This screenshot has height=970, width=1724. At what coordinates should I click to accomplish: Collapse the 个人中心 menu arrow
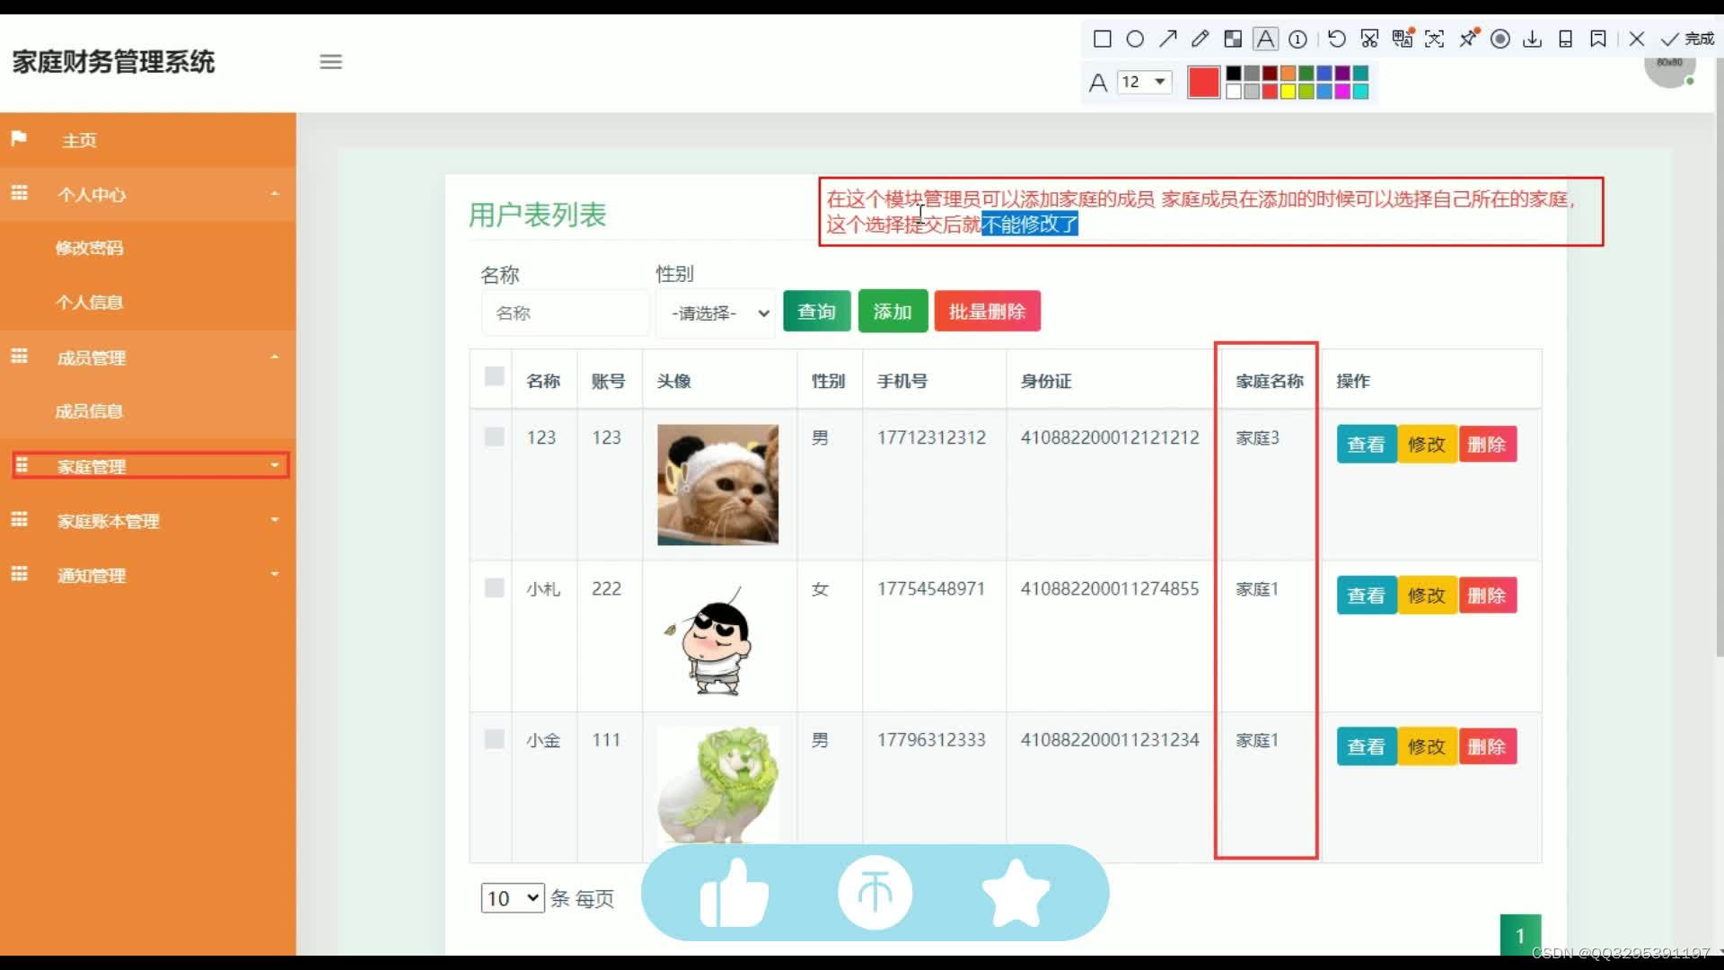[x=275, y=194]
